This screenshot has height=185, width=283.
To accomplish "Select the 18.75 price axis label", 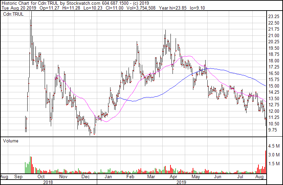I will (x=274, y=55).
